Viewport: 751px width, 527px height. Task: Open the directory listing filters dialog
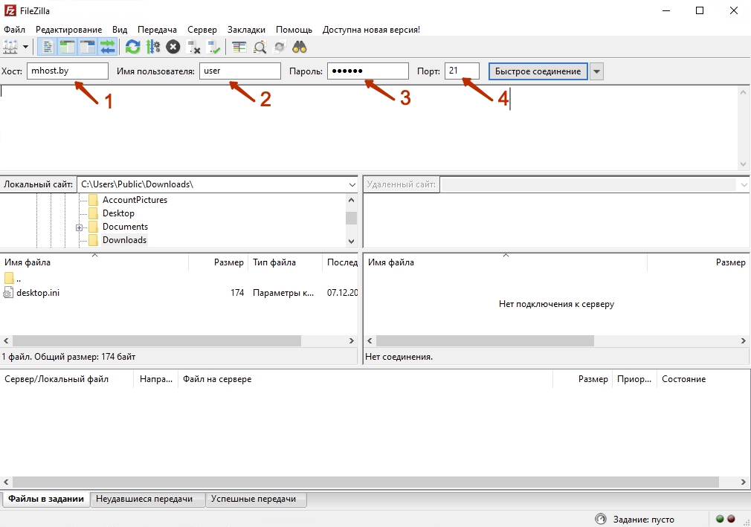(239, 47)
